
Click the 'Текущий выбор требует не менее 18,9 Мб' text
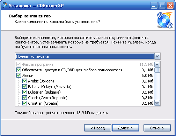point(61,113)
